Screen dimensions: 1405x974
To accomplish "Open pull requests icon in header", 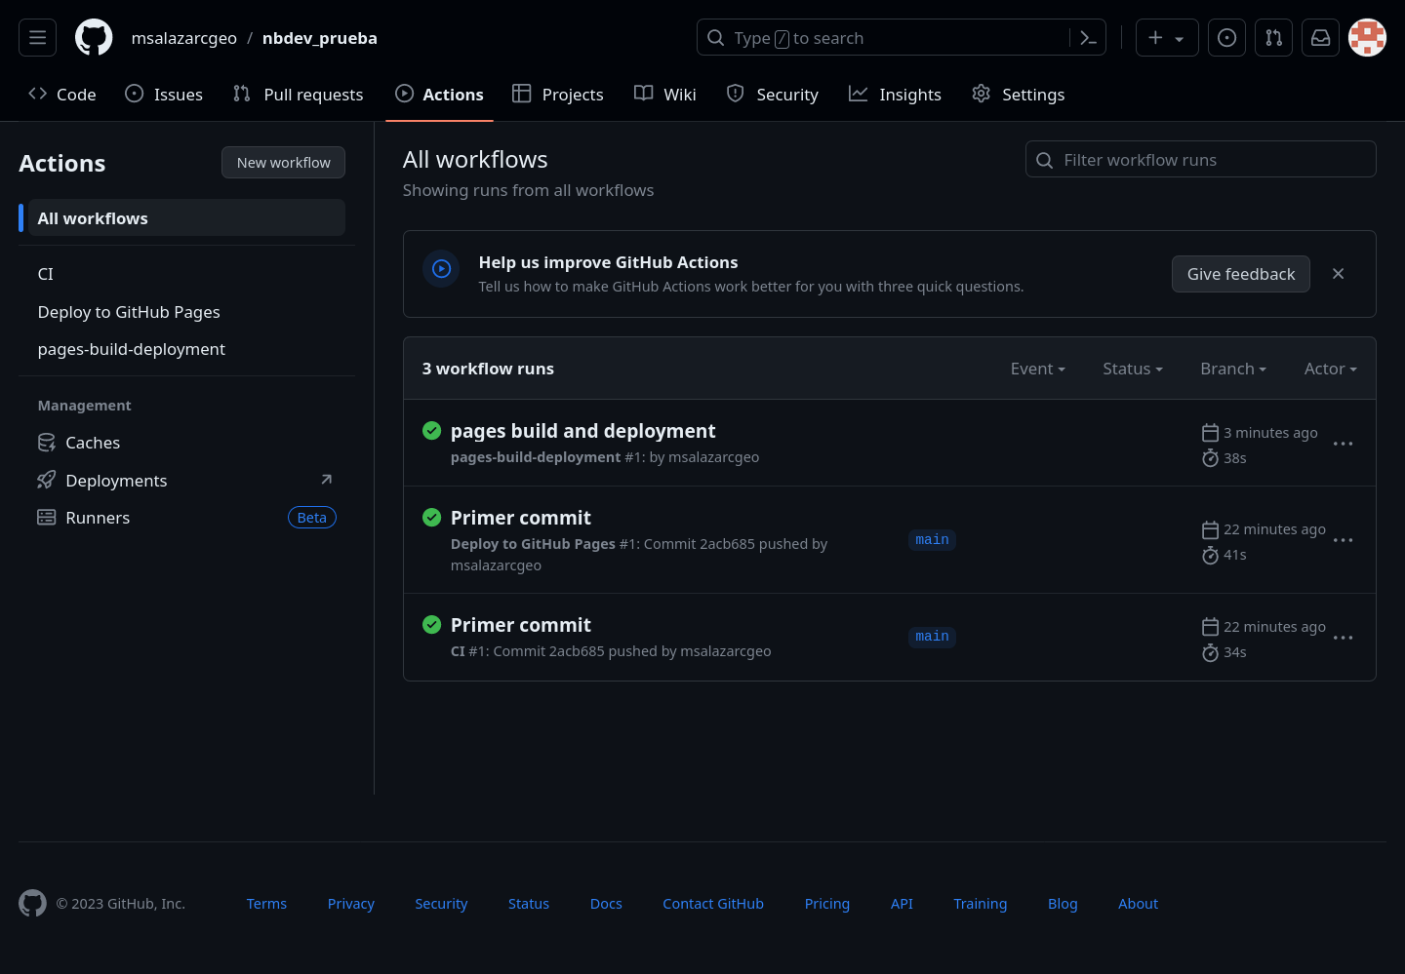I will [1273, 38].
